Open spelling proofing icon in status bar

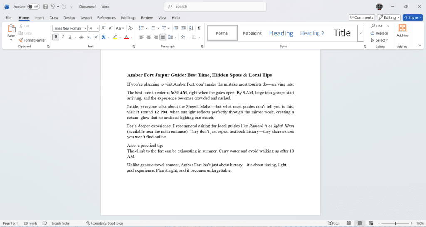tap(45, 223)
